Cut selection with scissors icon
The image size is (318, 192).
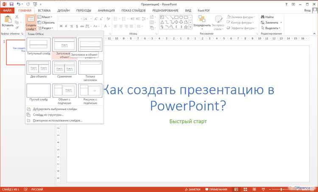tap(17, 17)
